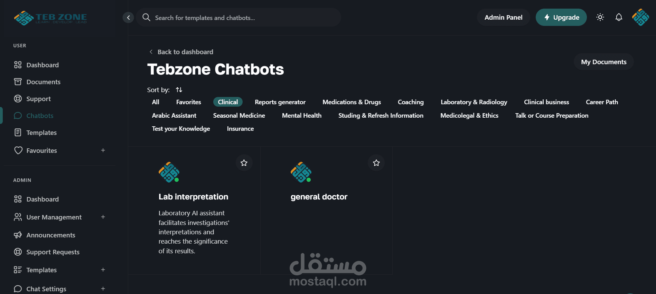Favorite the Lab interpretation chatbot star
The image size is (656, 294).
(x=244, y=163)
